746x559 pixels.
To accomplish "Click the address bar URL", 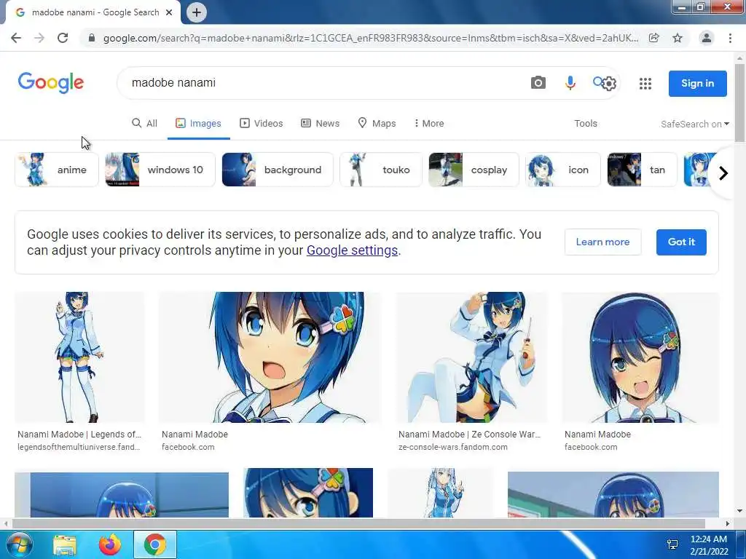I will point(371,38).
